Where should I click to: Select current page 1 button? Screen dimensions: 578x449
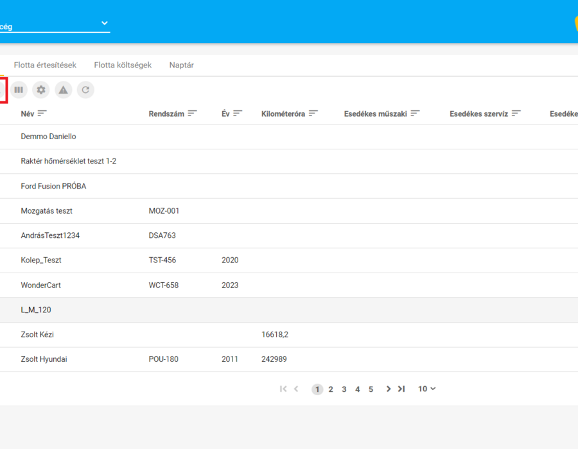point(317,389)
